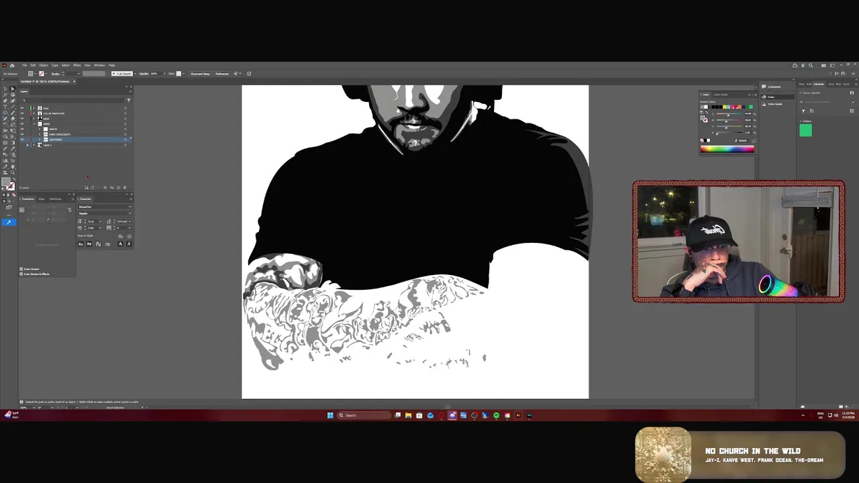
Task: Click the Cyan slider in Color panel
Action: tap(729, 114)
